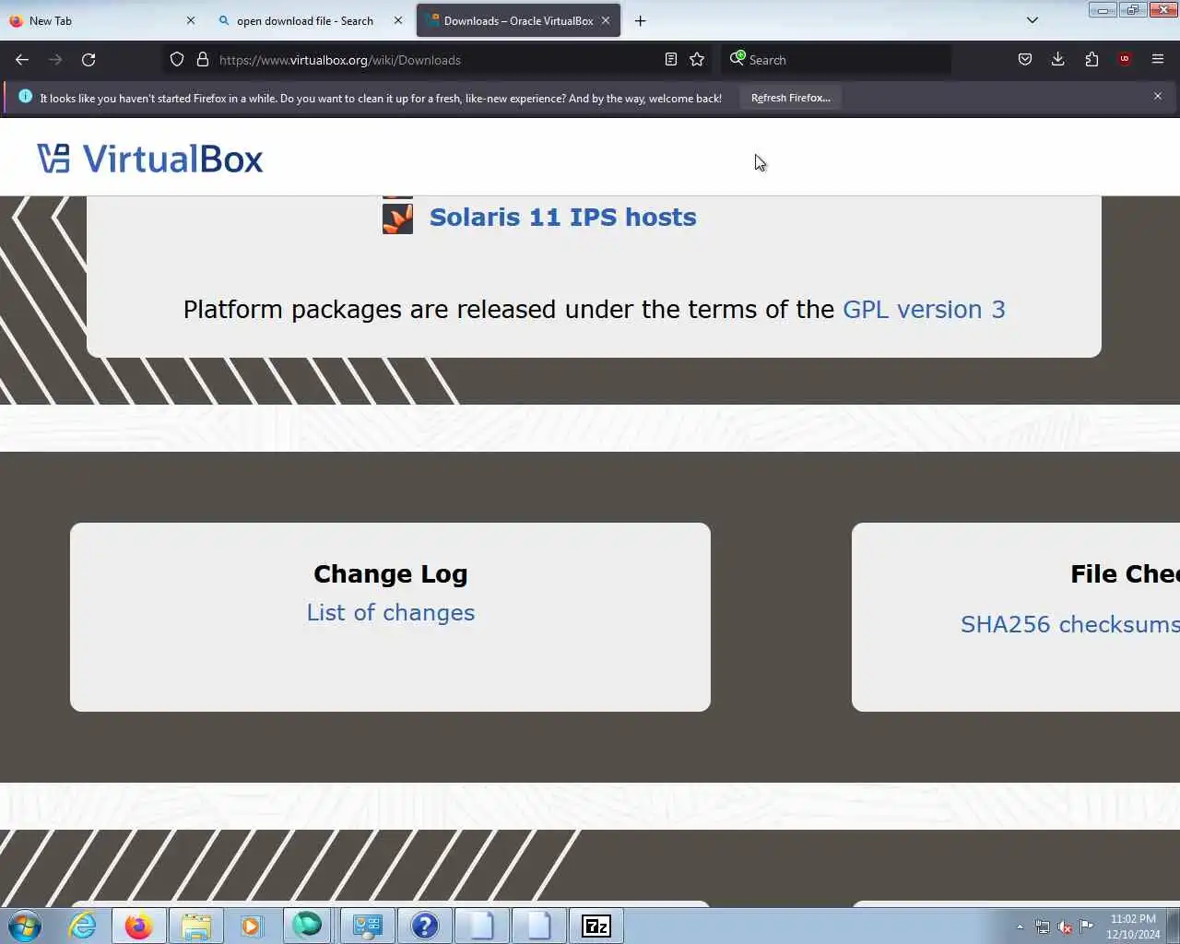Close the New Tab tab

click(x=191, y=20)
